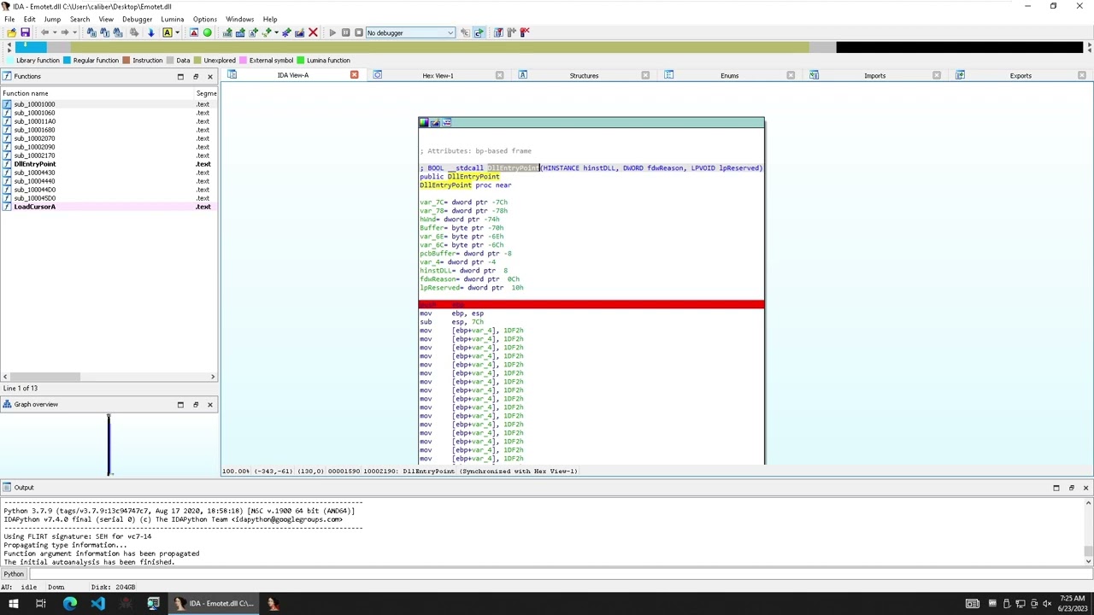Close the IDA View-A tab
This screenshot has height=615, width=1094.
pos(354,75)
